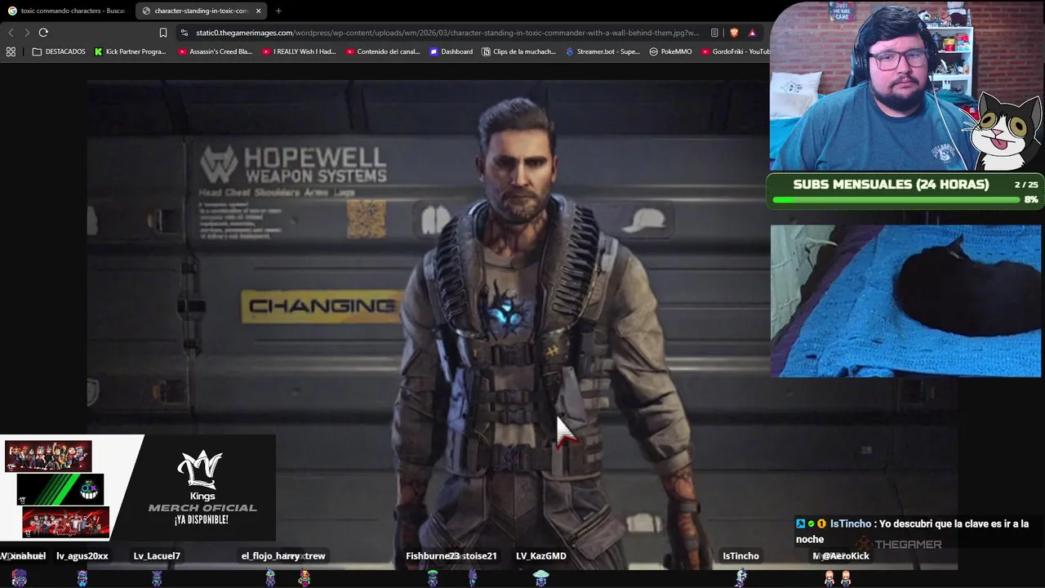Close the character-standing-in-toxic-com tab
Image resolution: width=1045 pixels, height=588 pixels.
click(259, 11)
